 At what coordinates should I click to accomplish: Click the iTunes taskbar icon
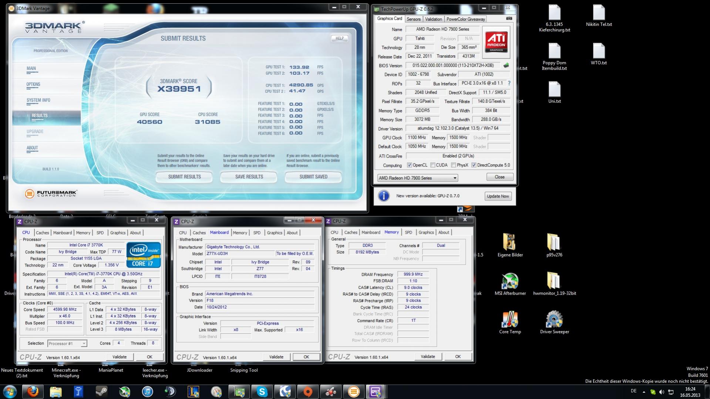pos(148,392)
